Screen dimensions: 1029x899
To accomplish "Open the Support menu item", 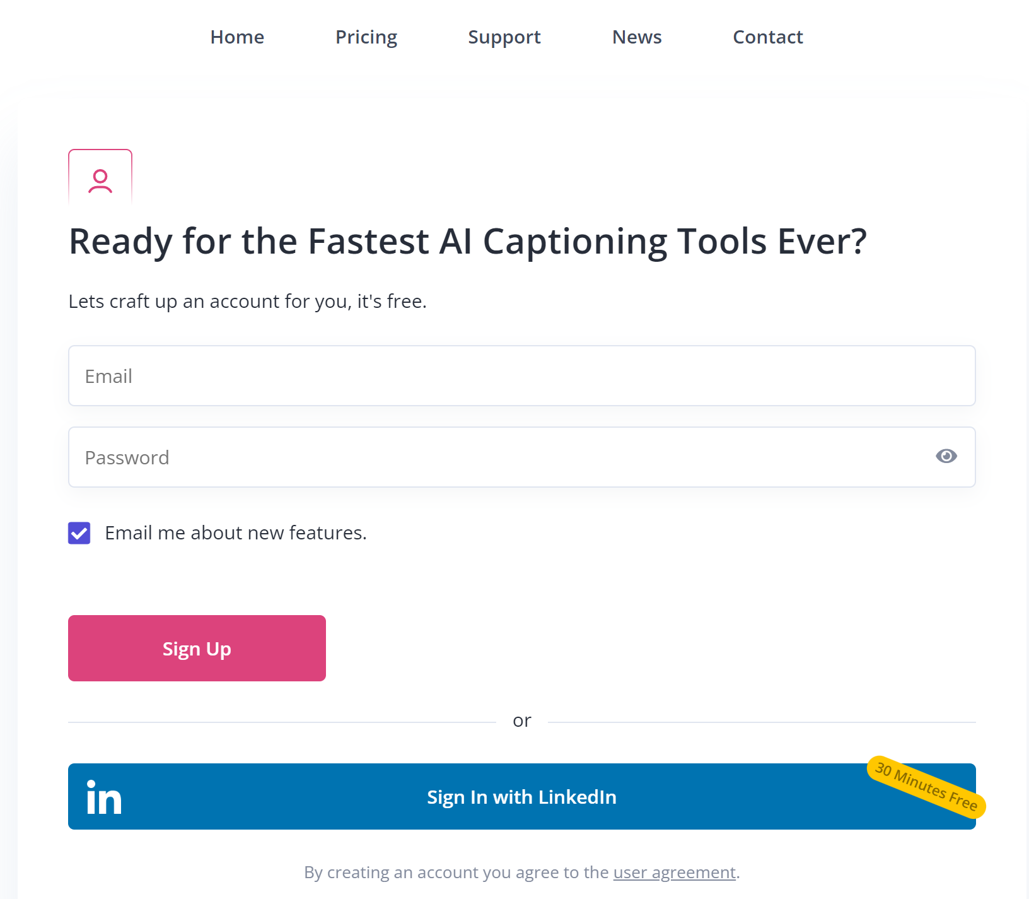I will click(x=504, y=37).
